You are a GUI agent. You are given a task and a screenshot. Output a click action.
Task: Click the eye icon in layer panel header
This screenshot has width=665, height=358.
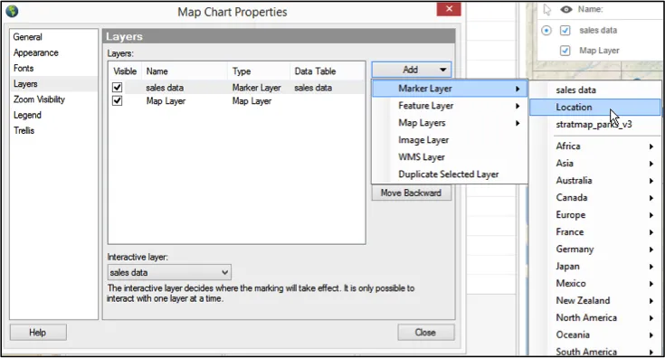click(565, 9)
